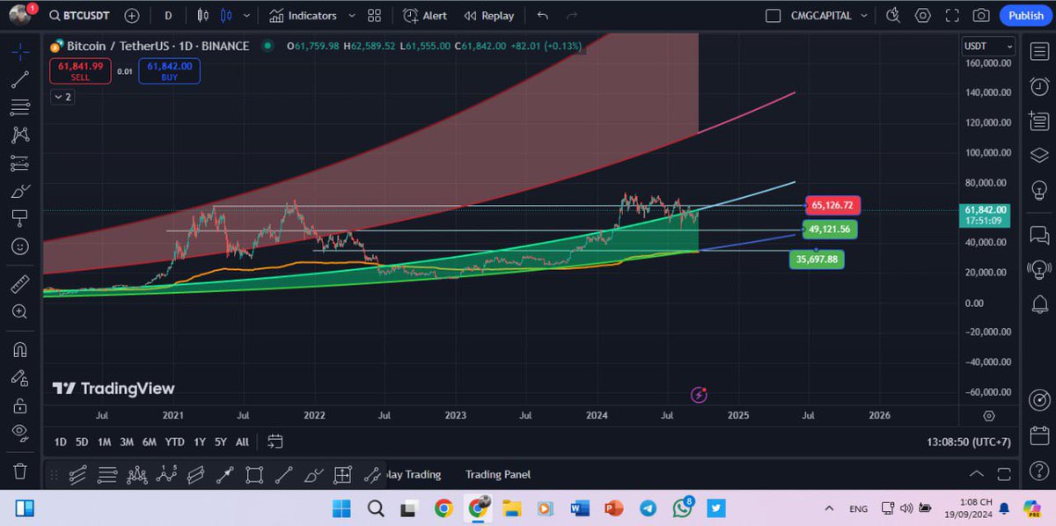Open go to date calendar icon
Image resolution: width=1056 pixels, height=526 pixels.
275,442
